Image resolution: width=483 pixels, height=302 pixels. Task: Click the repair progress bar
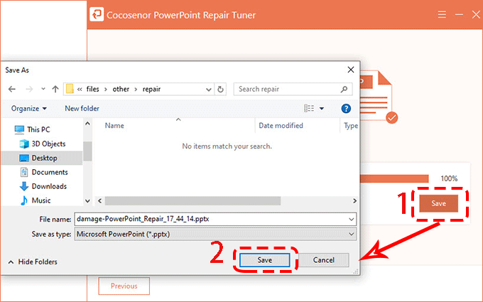395,179
